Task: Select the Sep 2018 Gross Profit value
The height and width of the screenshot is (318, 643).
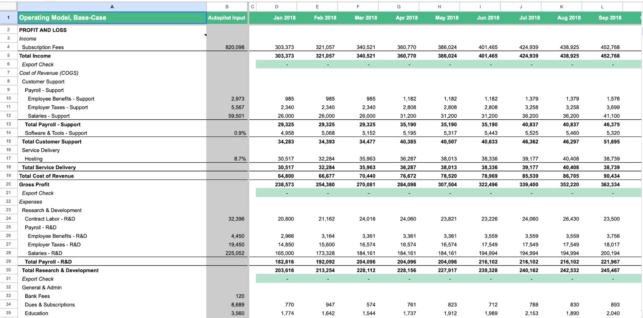Action: click(x=602, y=185)
